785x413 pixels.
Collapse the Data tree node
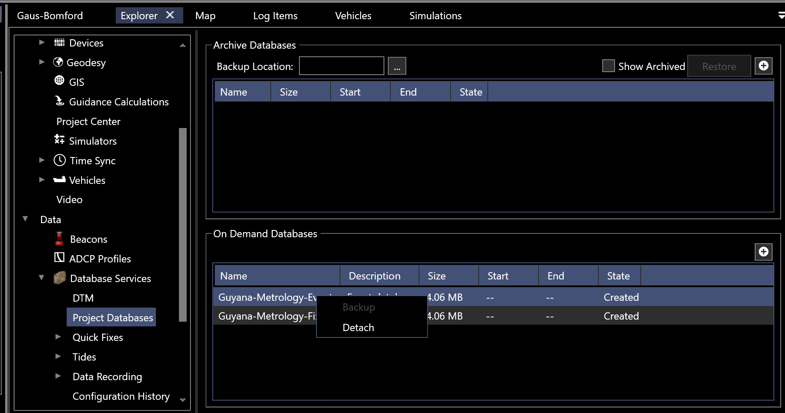pyautogui.click(x=25, y=218)
